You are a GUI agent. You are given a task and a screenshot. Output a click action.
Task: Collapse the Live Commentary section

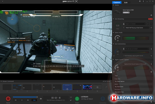[113, 44]
